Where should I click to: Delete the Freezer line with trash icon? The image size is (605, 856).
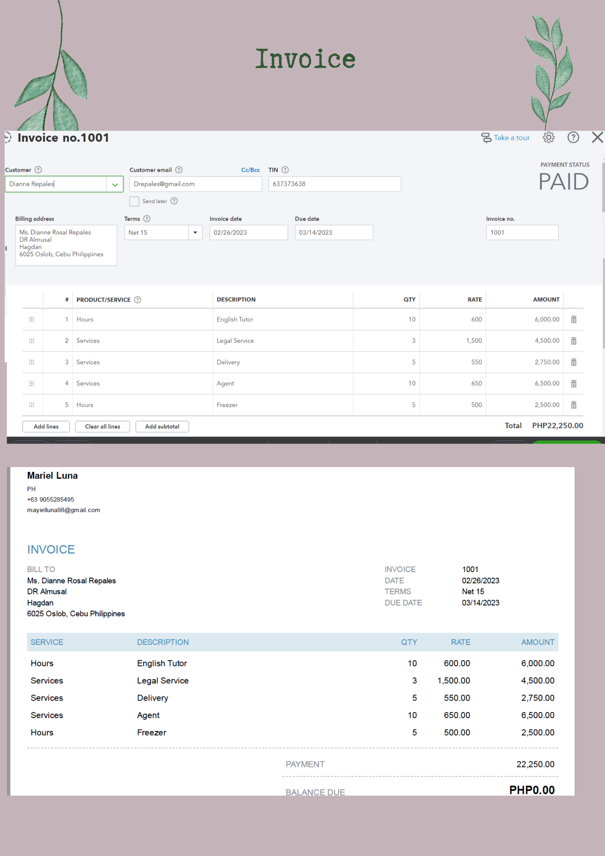click(x=574, y=405)
